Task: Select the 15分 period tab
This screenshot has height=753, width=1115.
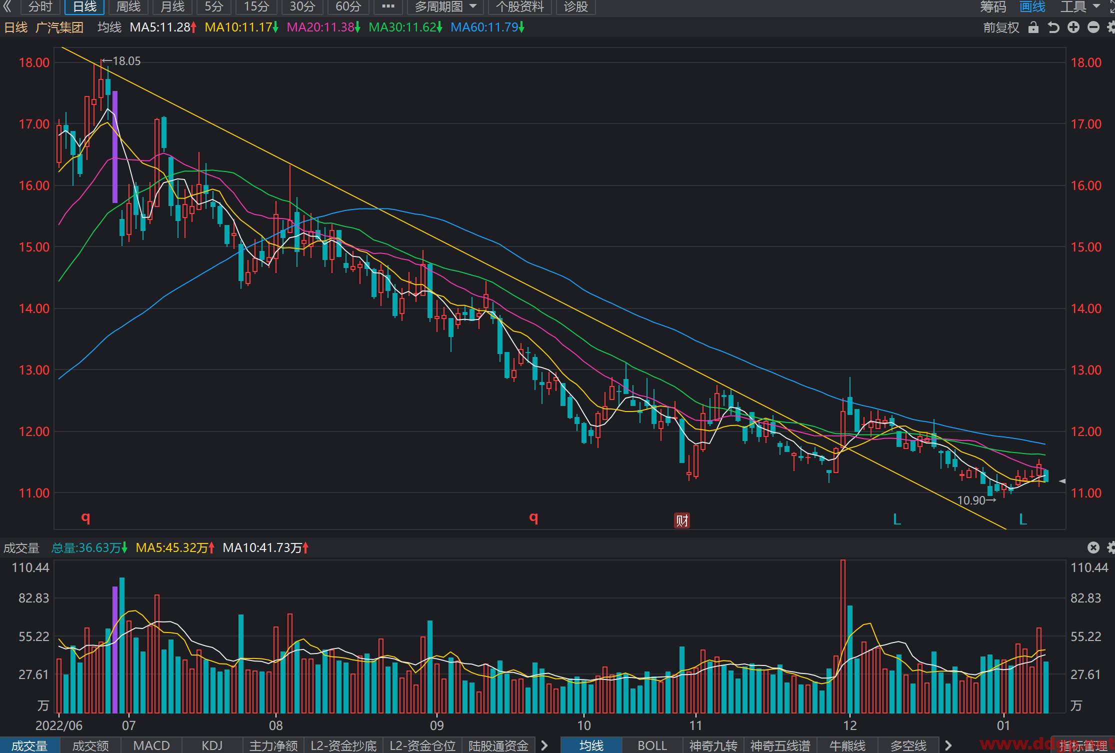Action: click(x=256, y=6)
